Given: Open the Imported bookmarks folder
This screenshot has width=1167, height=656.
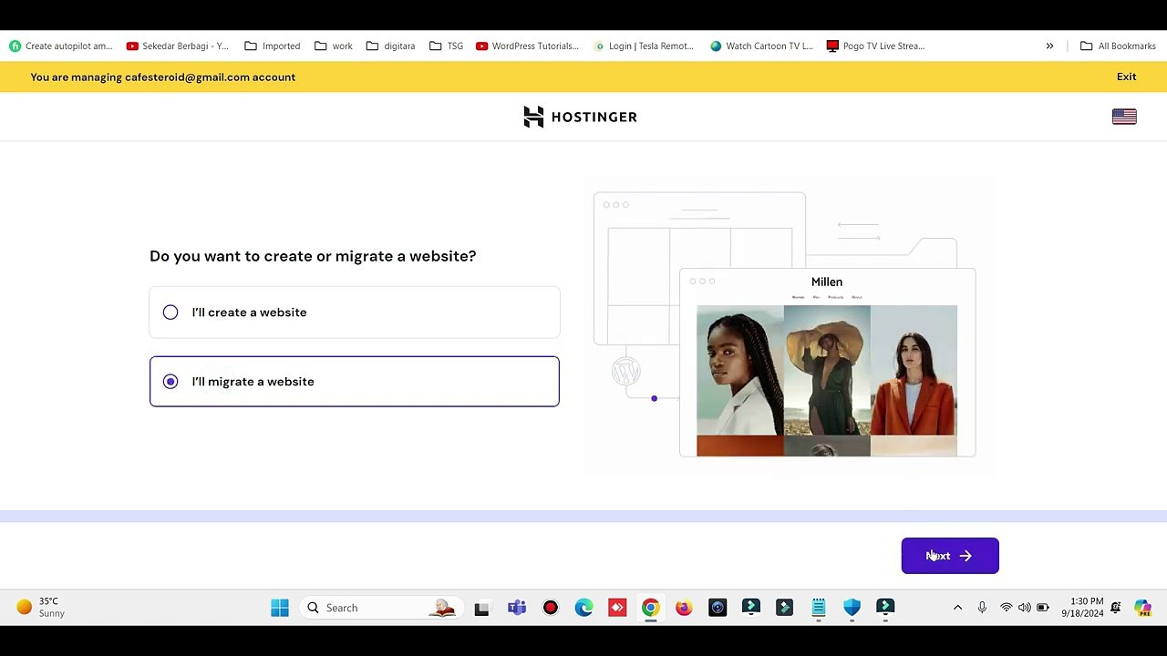Looking at the screenshot, I should [273, 46].
